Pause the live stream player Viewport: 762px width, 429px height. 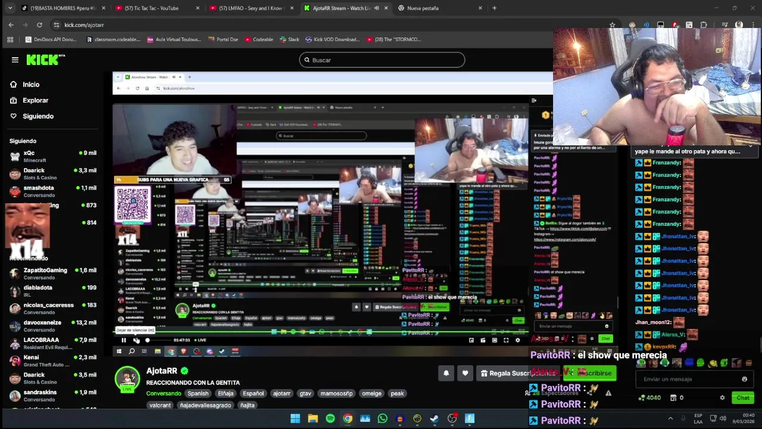[124, 340]
